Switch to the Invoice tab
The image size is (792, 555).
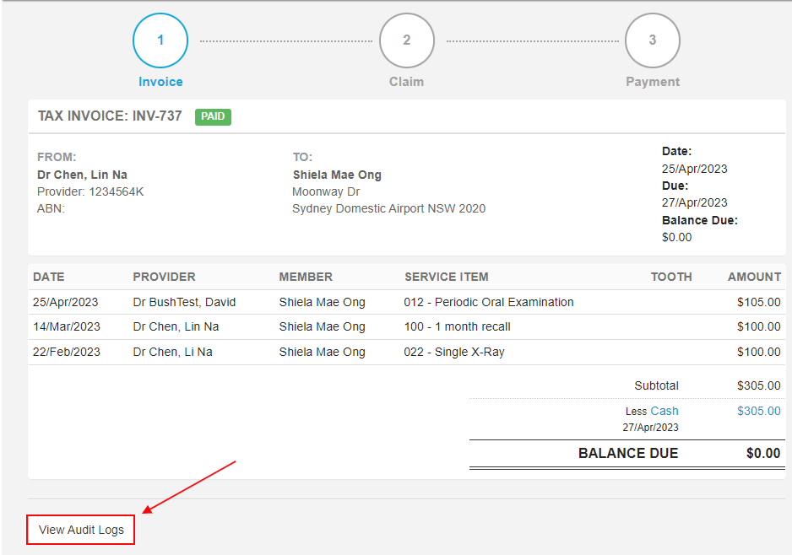[160, 82]
